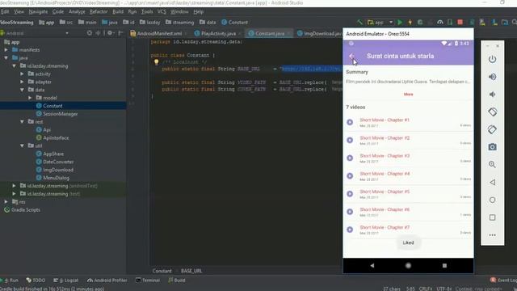Open the Android Profiler gauge icon in toolbar

[440, 23]
